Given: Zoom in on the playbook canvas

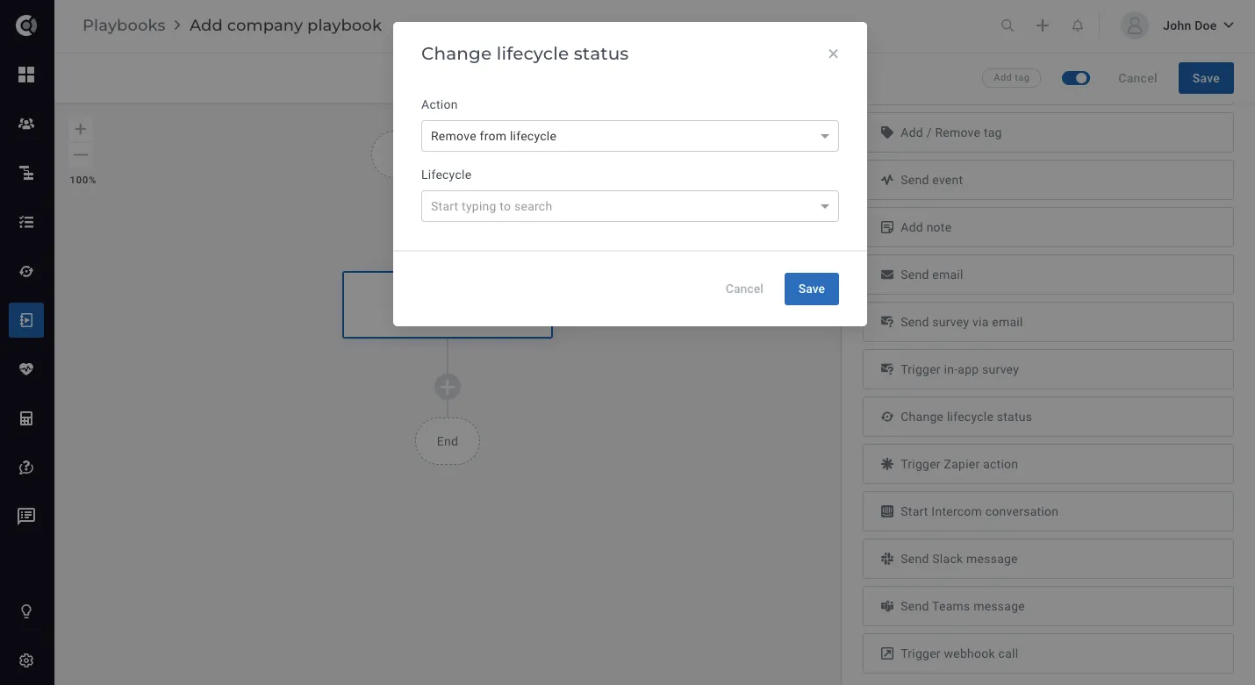Looking at the screenshot, I should [x=80, y=129].
